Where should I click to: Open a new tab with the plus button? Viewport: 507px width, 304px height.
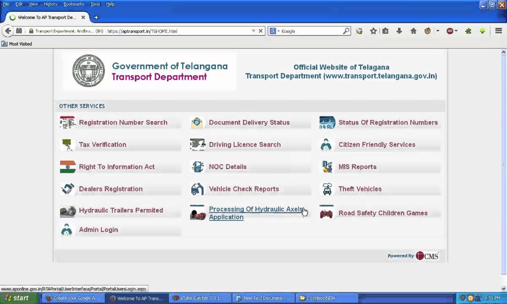click(x=96, y=17)
